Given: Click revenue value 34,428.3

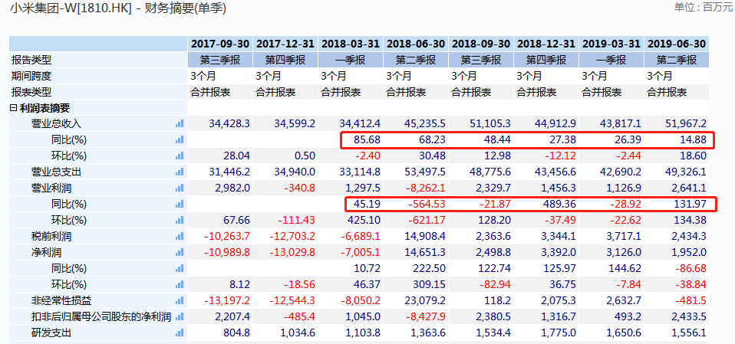Looking at the screenshot, I should tap(229, 124).
